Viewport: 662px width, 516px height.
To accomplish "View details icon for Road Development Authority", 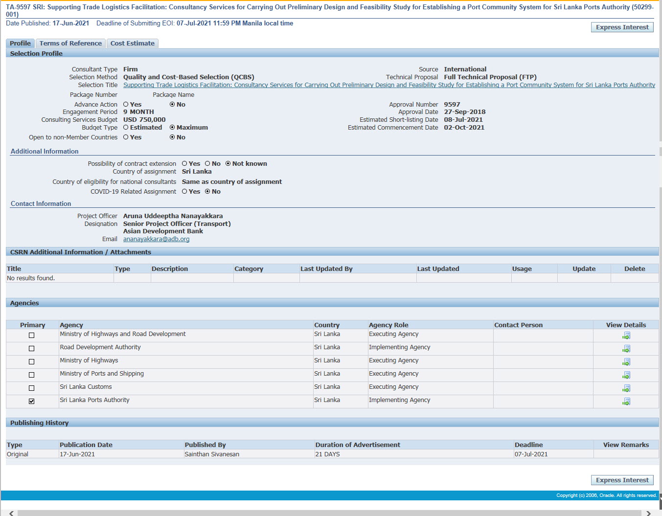I will coord(626,349).
